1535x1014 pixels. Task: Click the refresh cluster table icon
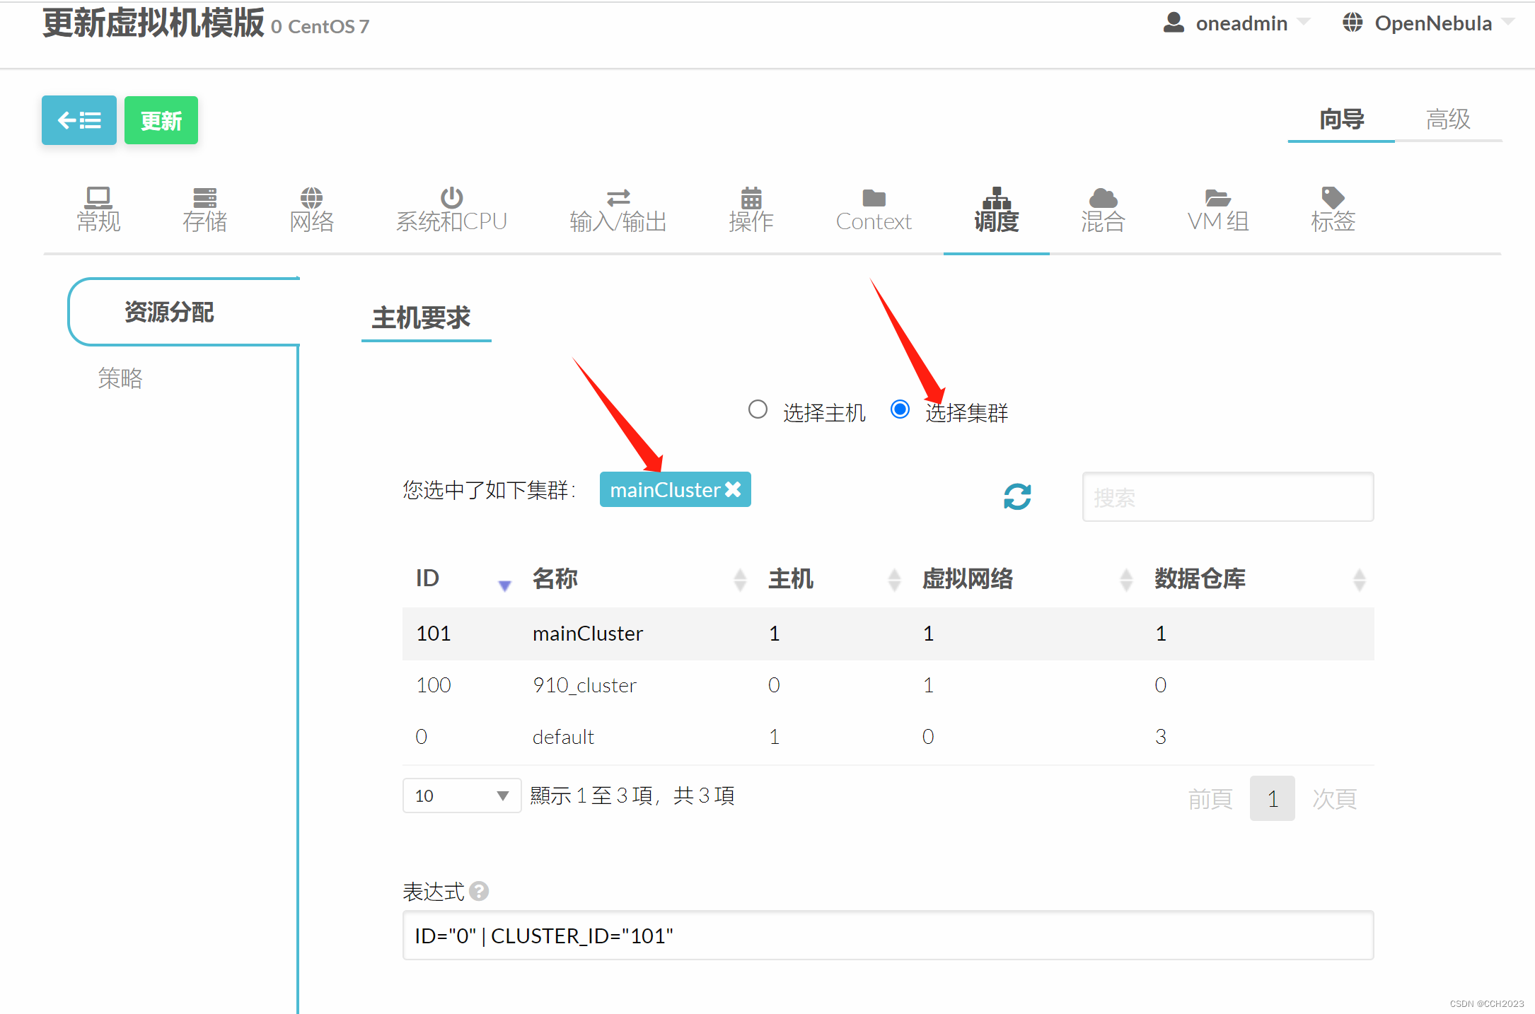tap(1016, 496)
